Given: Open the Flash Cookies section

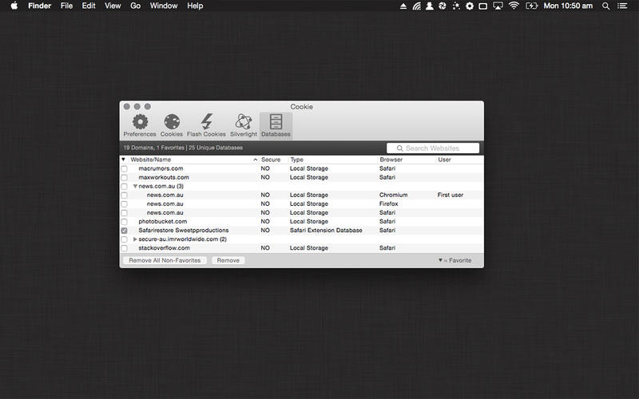Looking at the screenshot, I should 206,125.
